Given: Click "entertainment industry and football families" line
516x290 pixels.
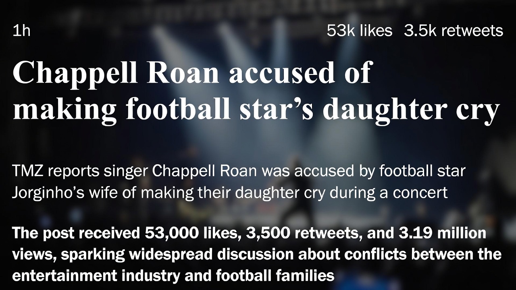Looking at the screenshot, I should [173, 276].
